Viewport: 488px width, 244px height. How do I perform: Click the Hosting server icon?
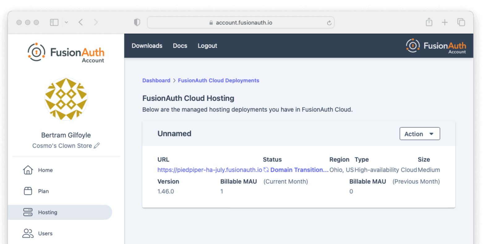pos(28,212)
